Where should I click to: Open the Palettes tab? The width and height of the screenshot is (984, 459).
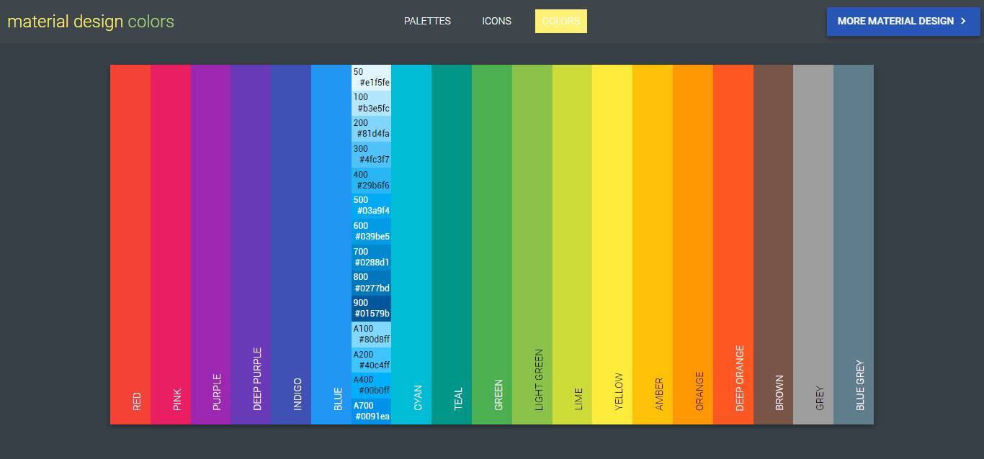click(x=427, y=21)
